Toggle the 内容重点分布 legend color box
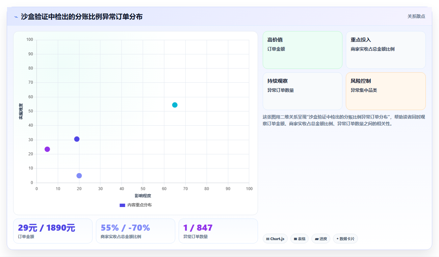Image resolution: width=439 pixels, height=257 pixels. 122,205
